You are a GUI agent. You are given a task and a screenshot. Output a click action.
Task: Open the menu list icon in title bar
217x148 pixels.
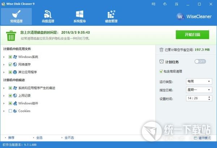(x=176, y=4)
